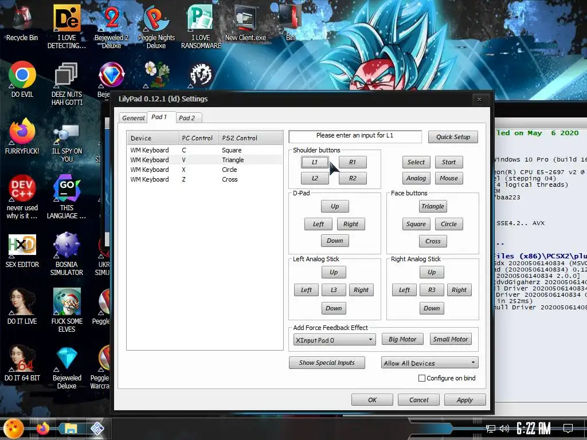Launch the BOSNIA SIMULATOR icon
Image resolution: width=587 pixels, height=440 pixels.
66,253
